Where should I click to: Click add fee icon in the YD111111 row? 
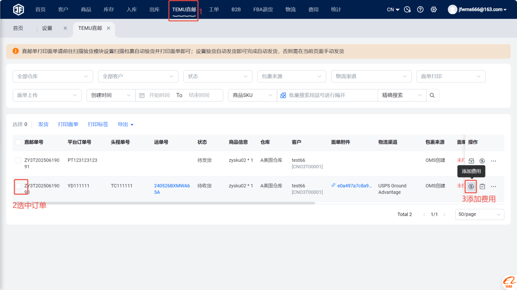[x=471, y=187]
